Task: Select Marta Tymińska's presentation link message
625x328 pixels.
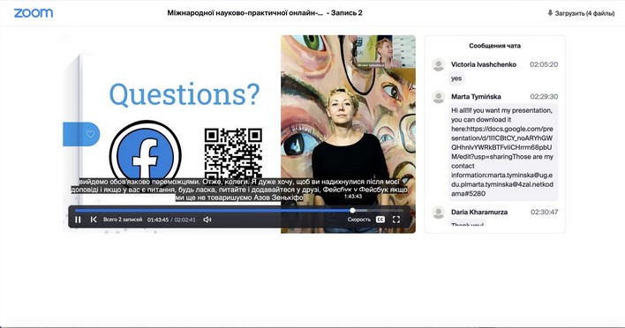Action: click(x=502, y=152)
